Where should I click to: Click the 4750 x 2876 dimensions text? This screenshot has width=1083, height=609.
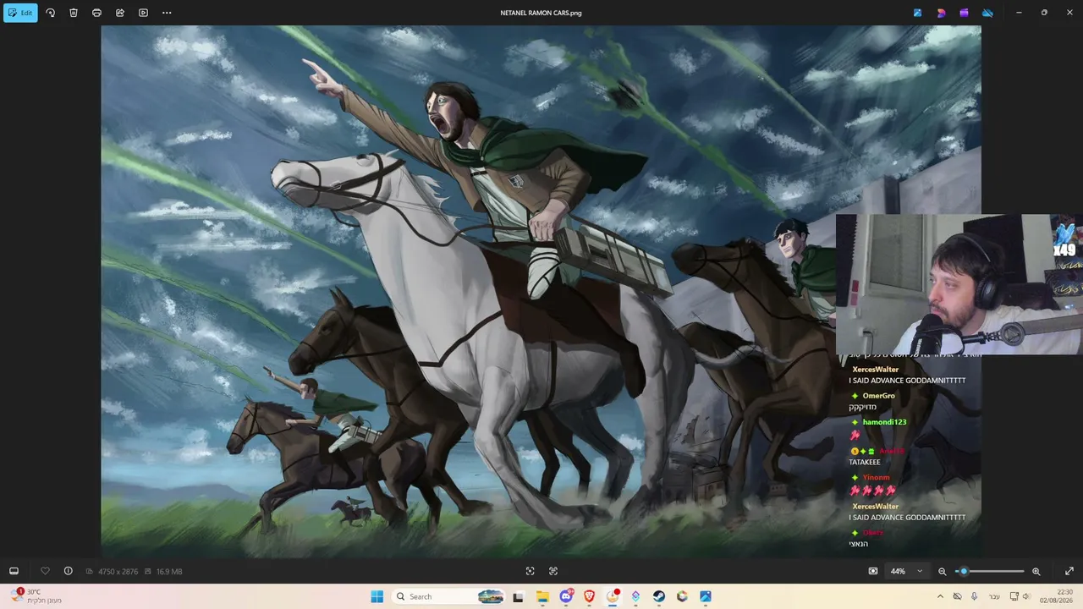tap(117, 572)
